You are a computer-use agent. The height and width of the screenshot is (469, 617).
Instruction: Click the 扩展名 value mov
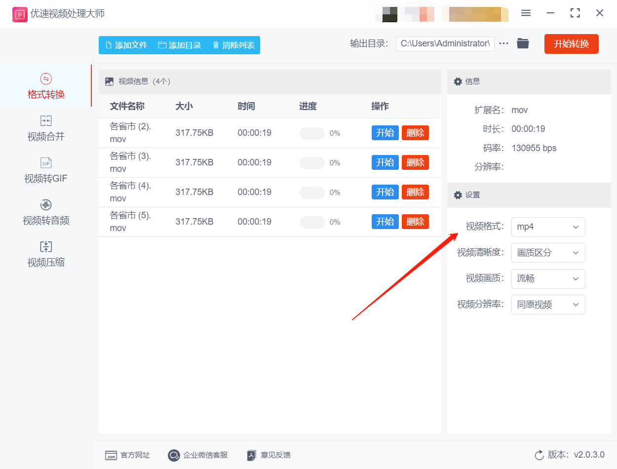click(x=520, y=110)
